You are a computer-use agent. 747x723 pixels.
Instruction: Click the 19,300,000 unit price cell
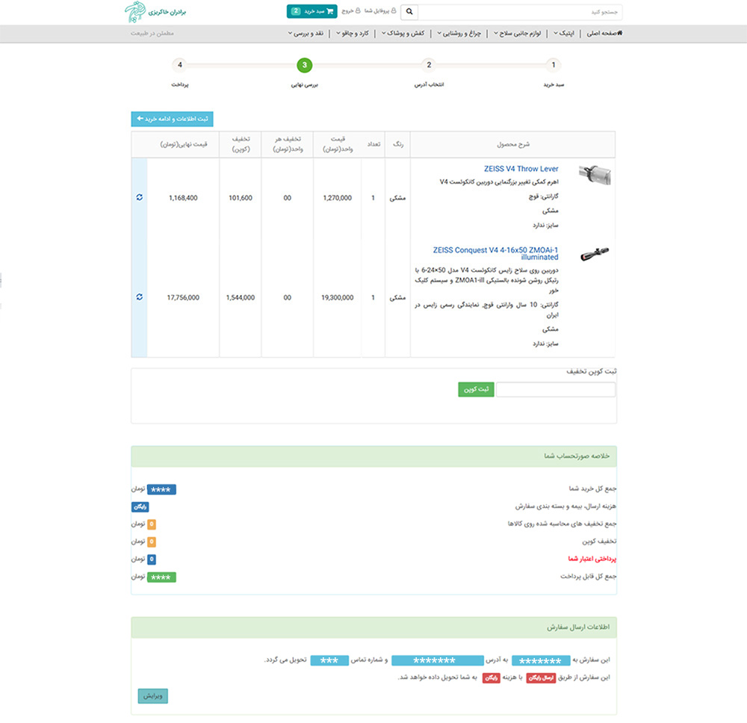pyautogui.click(x=338, y=297)
